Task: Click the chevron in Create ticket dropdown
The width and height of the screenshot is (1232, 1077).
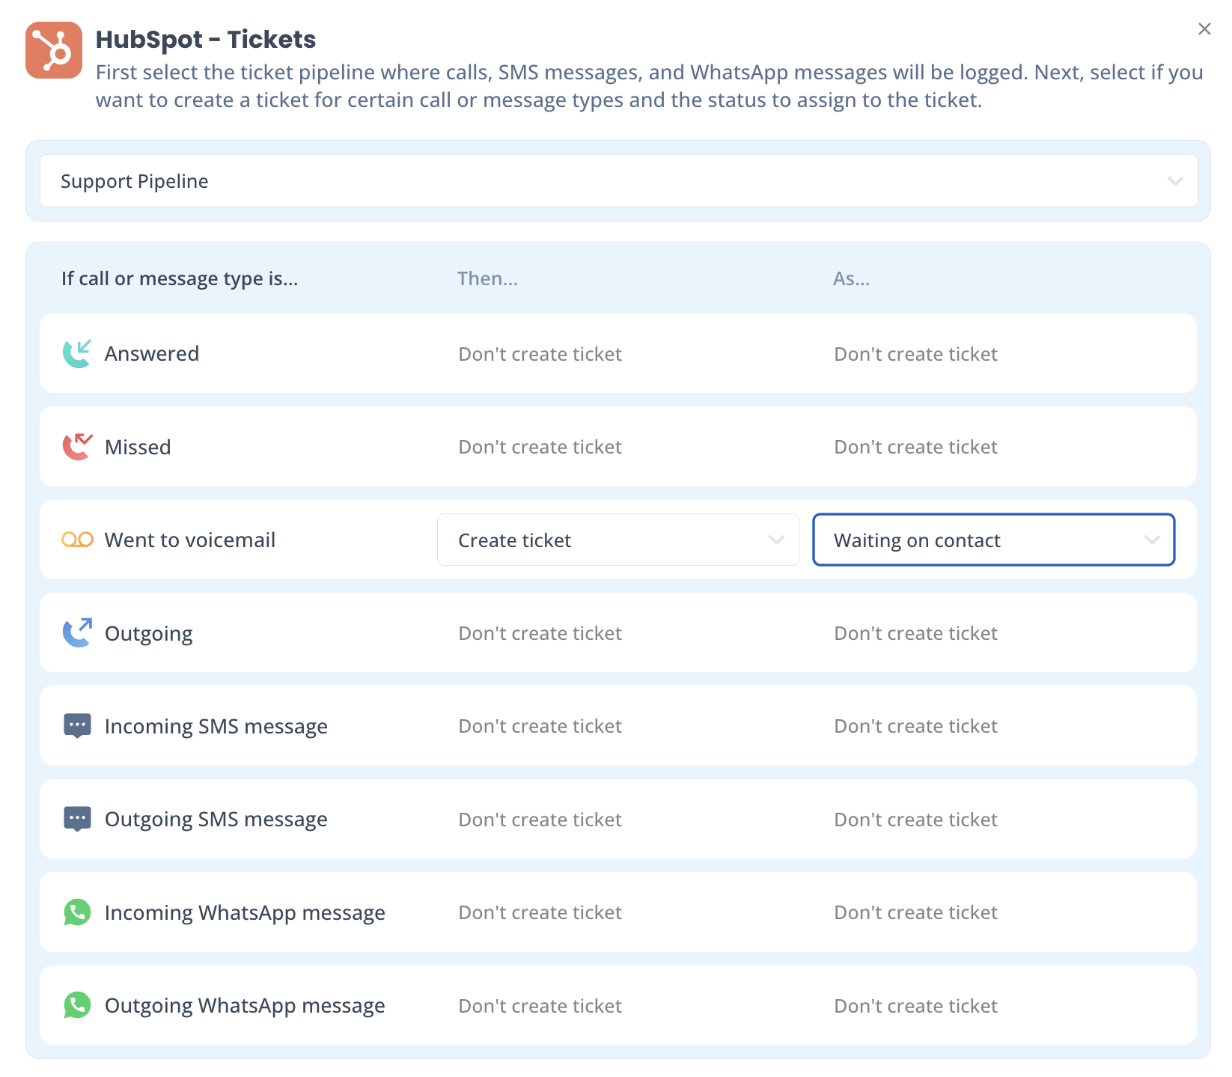Action: pos(776,540)
